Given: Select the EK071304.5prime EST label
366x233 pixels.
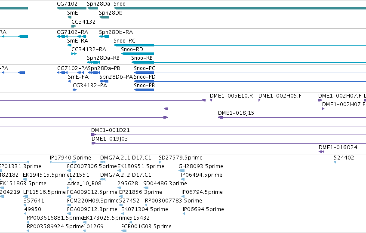Looking at the screenshot, I should (145, 209).
